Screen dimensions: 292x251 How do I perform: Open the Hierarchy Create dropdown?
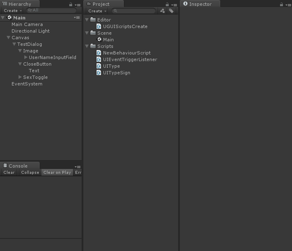coord(12,11)
